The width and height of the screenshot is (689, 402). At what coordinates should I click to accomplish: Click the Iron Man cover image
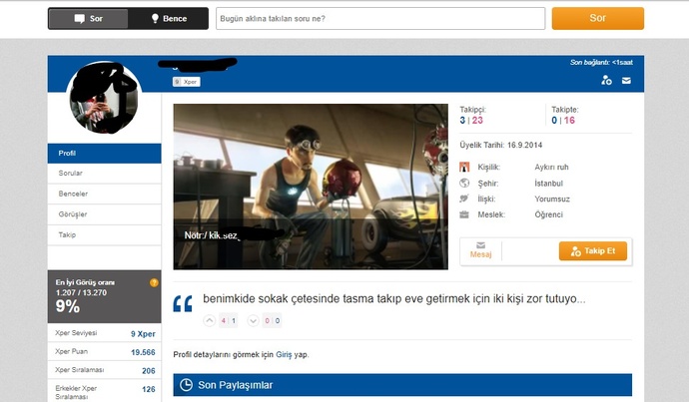point(311,187)
